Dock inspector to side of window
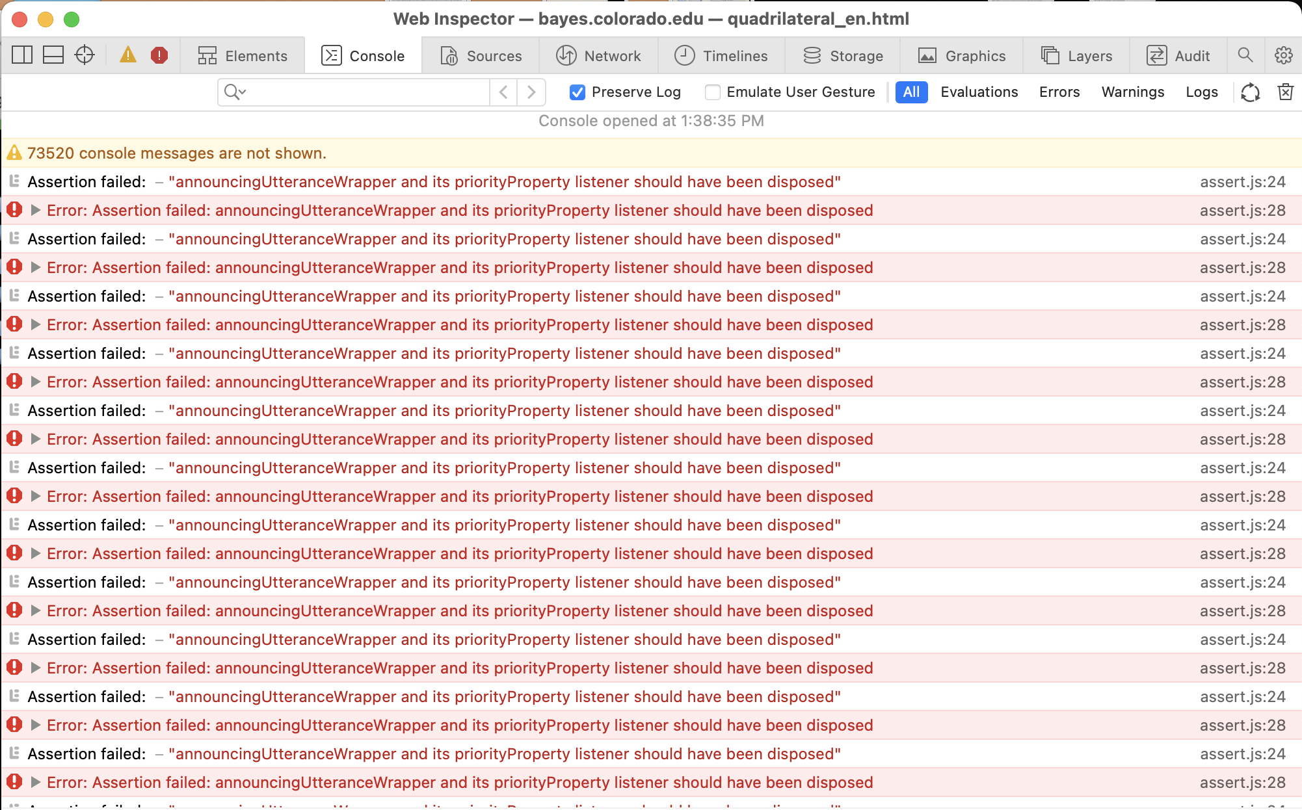 (22, 55)
